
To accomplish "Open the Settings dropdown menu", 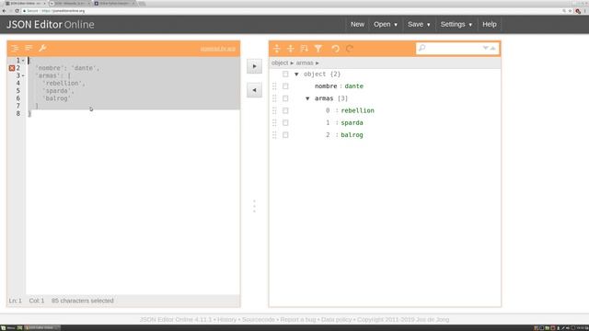I will coord(456,25).
